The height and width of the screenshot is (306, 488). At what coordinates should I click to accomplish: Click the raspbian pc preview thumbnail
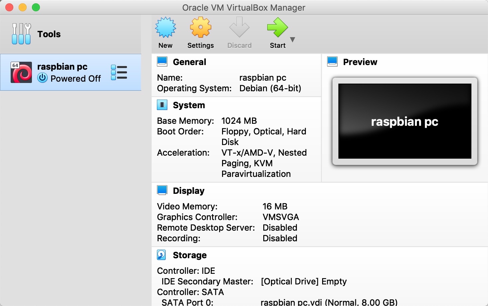(x=405, y=121)
